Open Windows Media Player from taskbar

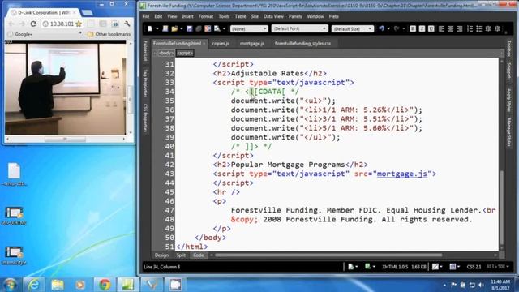coord(80,285)
